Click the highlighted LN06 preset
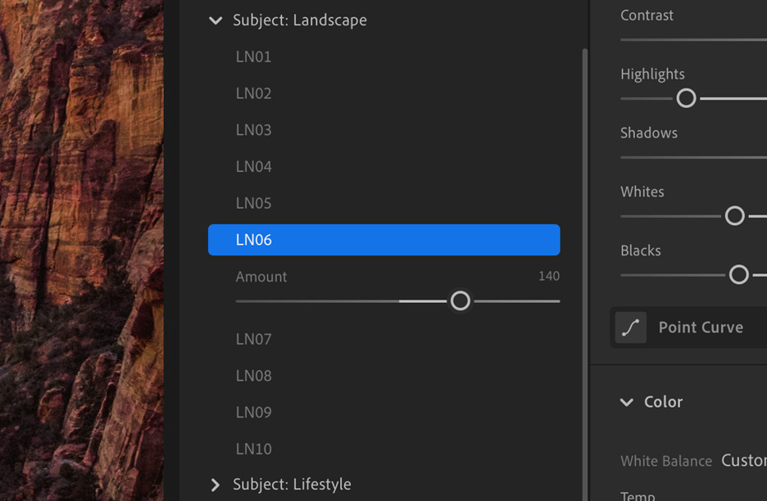767x501 pixels. click(x=383, y=240)
